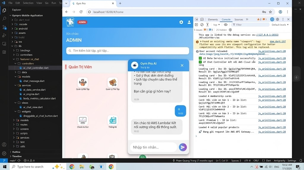Collapse lib folder
This screenshot has width=304, height=170.
coord(20,46)
